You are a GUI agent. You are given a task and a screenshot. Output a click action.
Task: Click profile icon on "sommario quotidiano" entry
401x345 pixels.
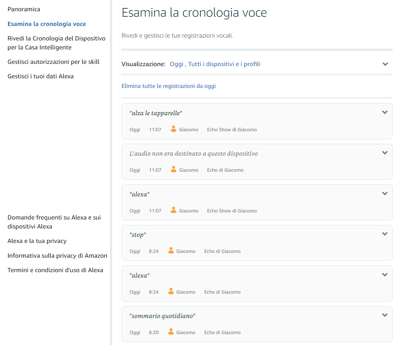coord(171,332)
